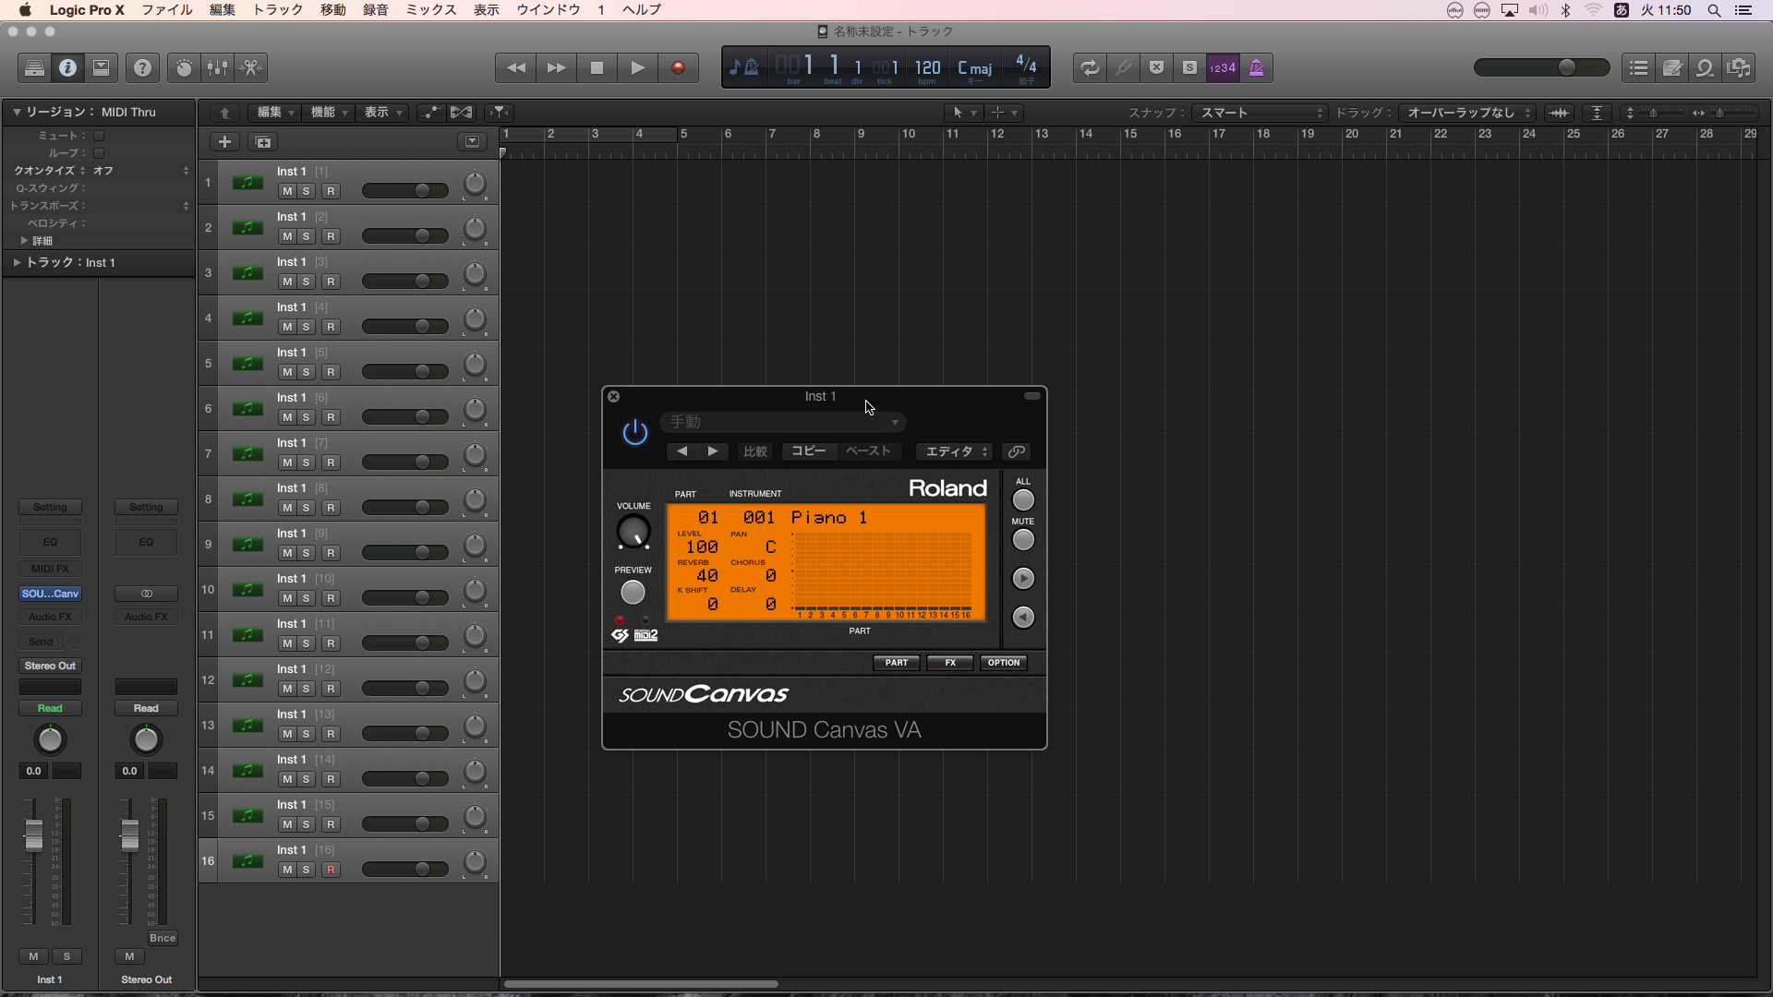Toggle the Inspector info icon
Viewport: 1773px width, 997px height.
point(67,67)
